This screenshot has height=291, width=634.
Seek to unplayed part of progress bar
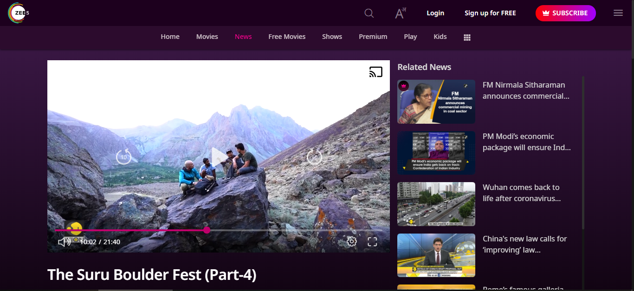coord(296,230)
